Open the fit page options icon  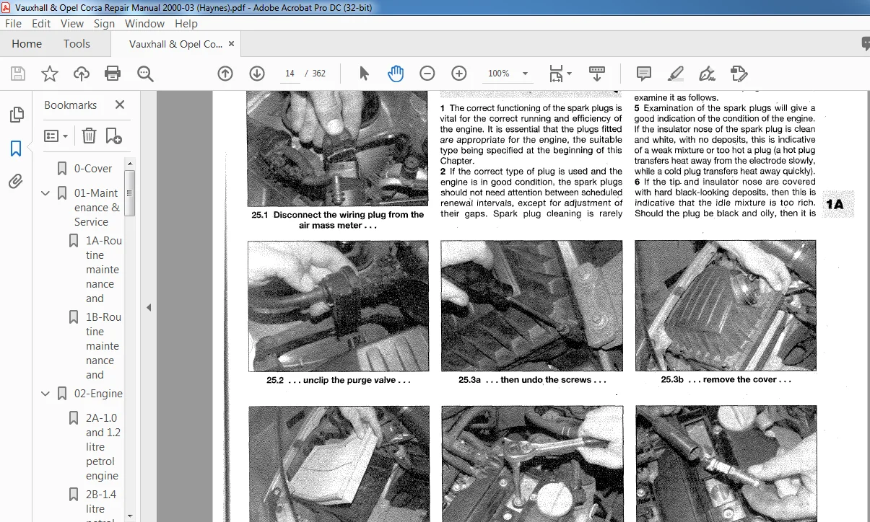(x=560, y=74)
